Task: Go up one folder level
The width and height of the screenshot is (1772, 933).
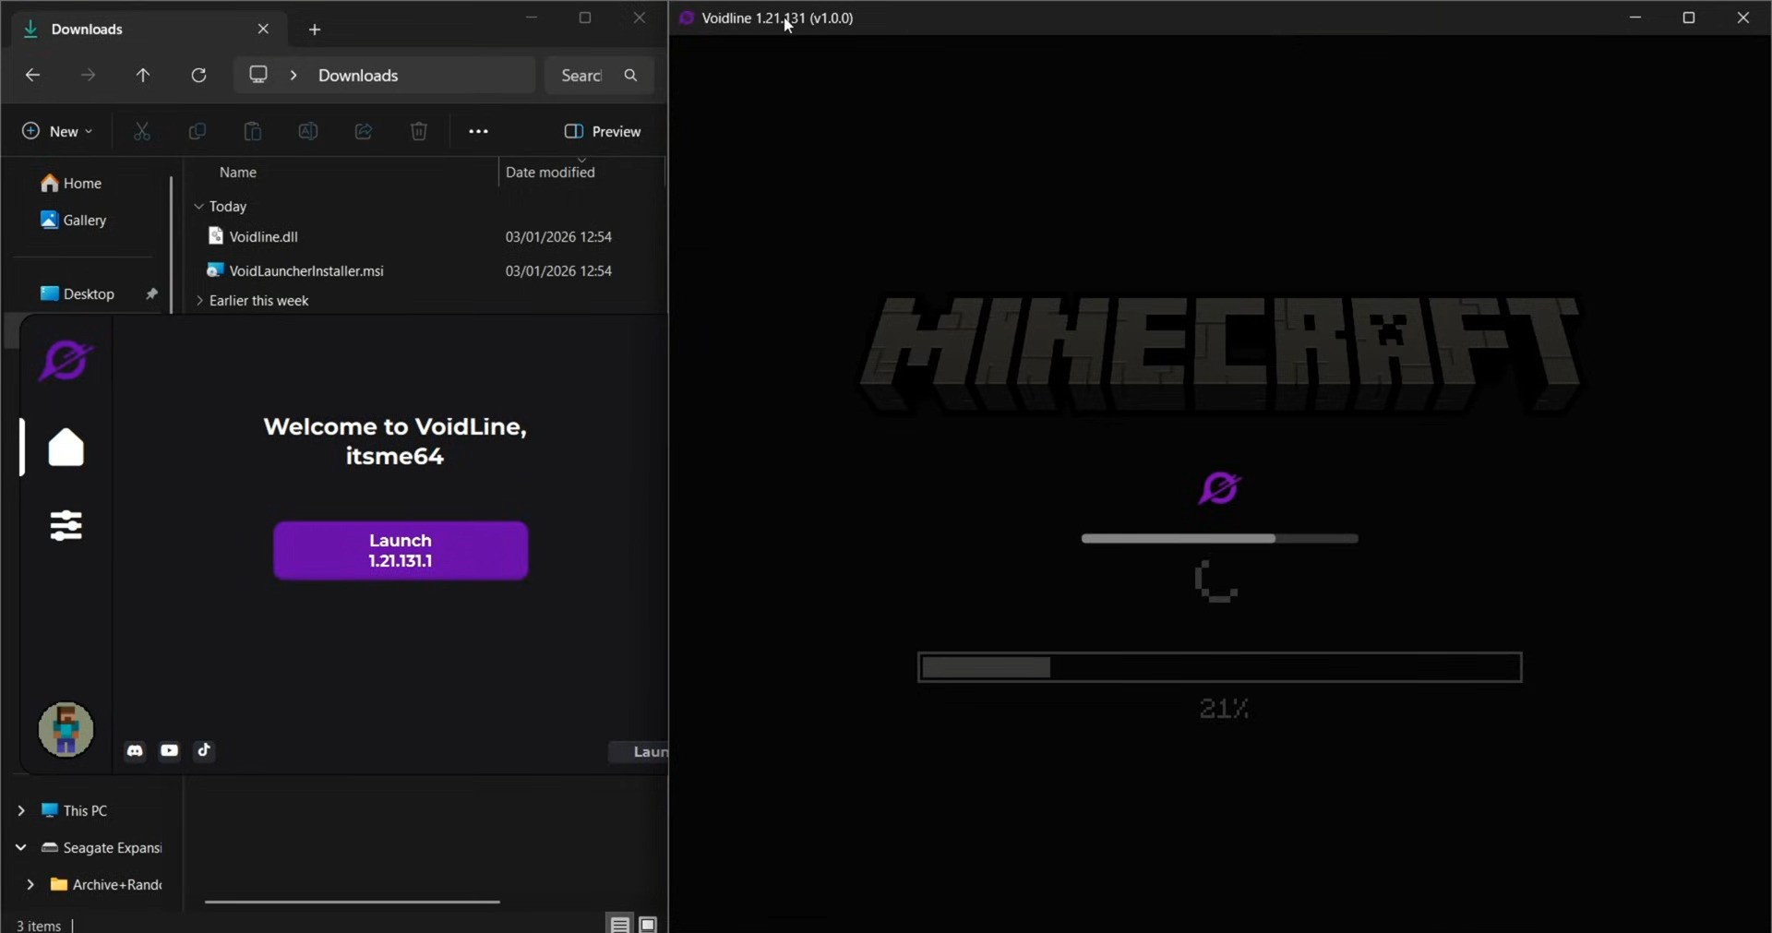Action: tap(143, 76)
